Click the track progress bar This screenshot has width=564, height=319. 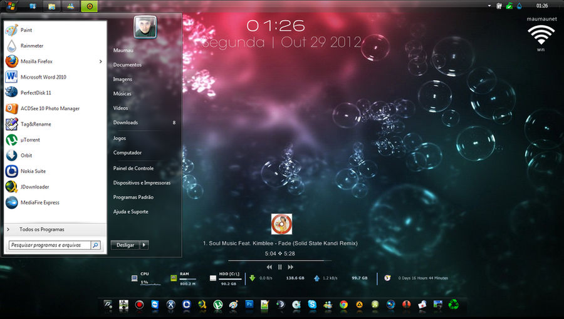coord(280,260)
